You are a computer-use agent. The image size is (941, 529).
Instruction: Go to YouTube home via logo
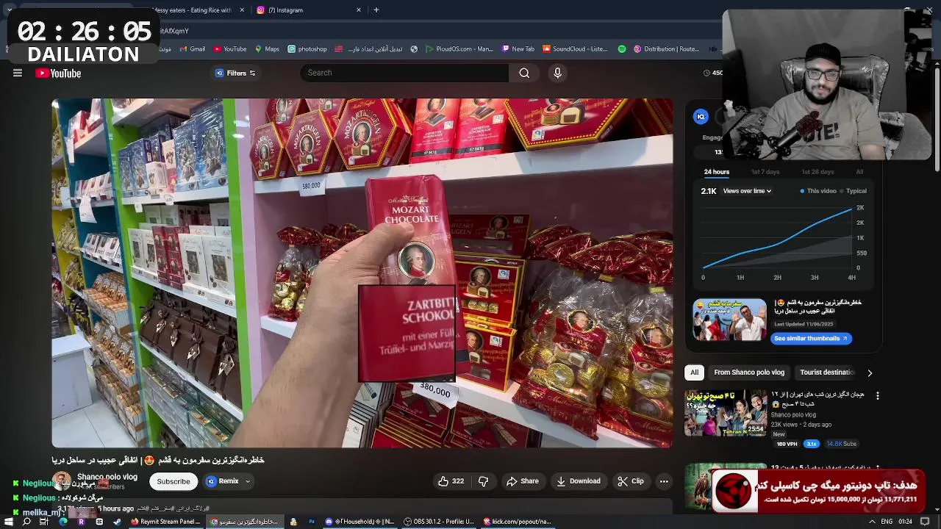pyautogui.click(x=58, y=73)
